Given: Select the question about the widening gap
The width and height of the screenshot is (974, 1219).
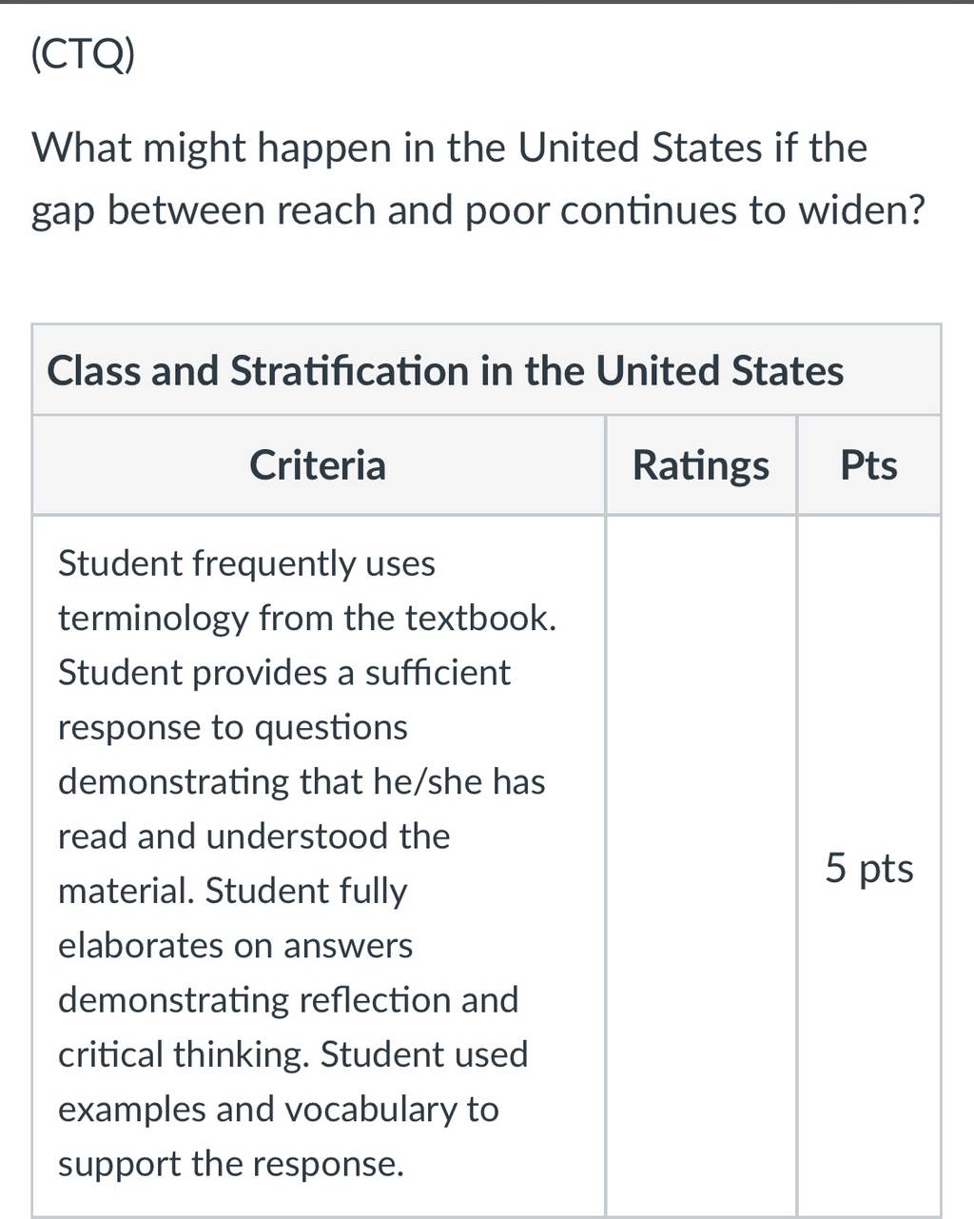Looking at the screenshot, I should pyautogui.click(x=478, y=179).
